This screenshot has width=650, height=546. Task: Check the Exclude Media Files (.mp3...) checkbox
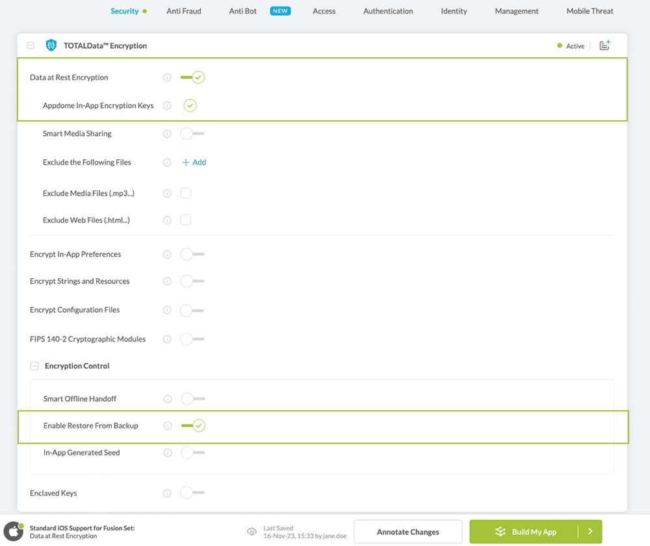pyautogui.click(x=186, y=192)
